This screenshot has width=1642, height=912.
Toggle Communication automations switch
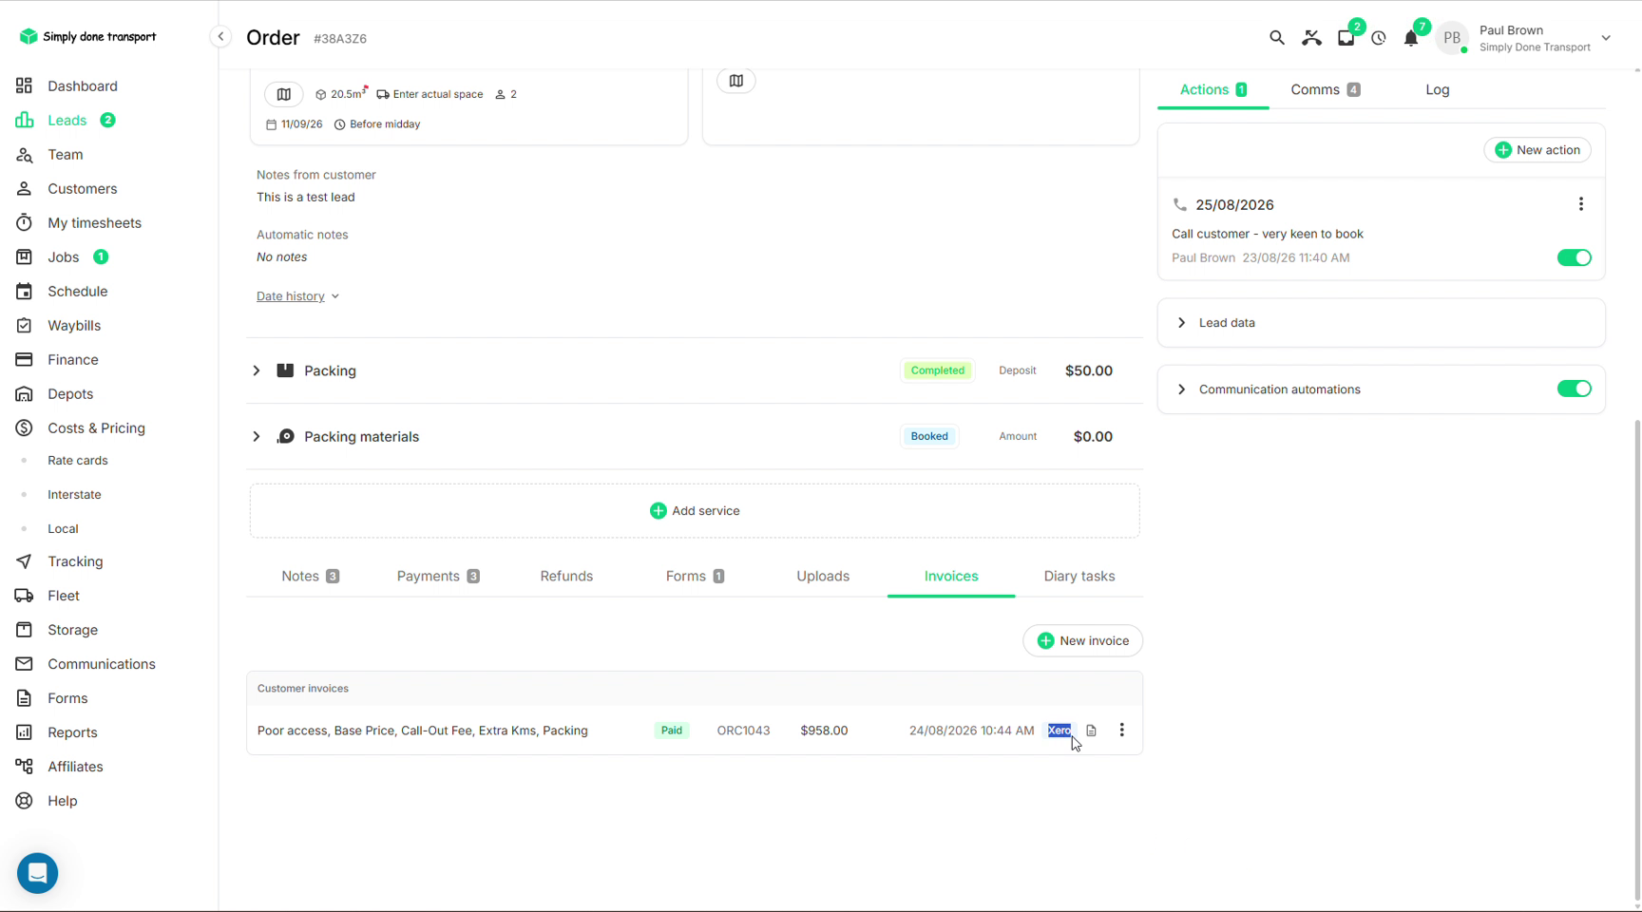tap(1574, 389)
